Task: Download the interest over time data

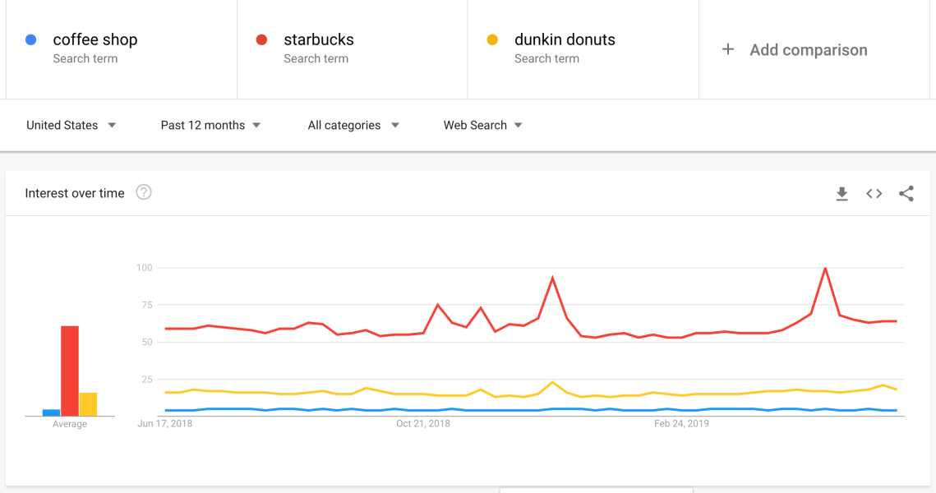Action: coord(841,194)
